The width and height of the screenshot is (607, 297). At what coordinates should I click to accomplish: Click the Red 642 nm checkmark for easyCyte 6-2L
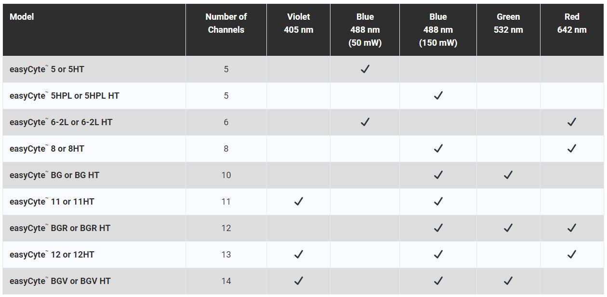point(571,122)
